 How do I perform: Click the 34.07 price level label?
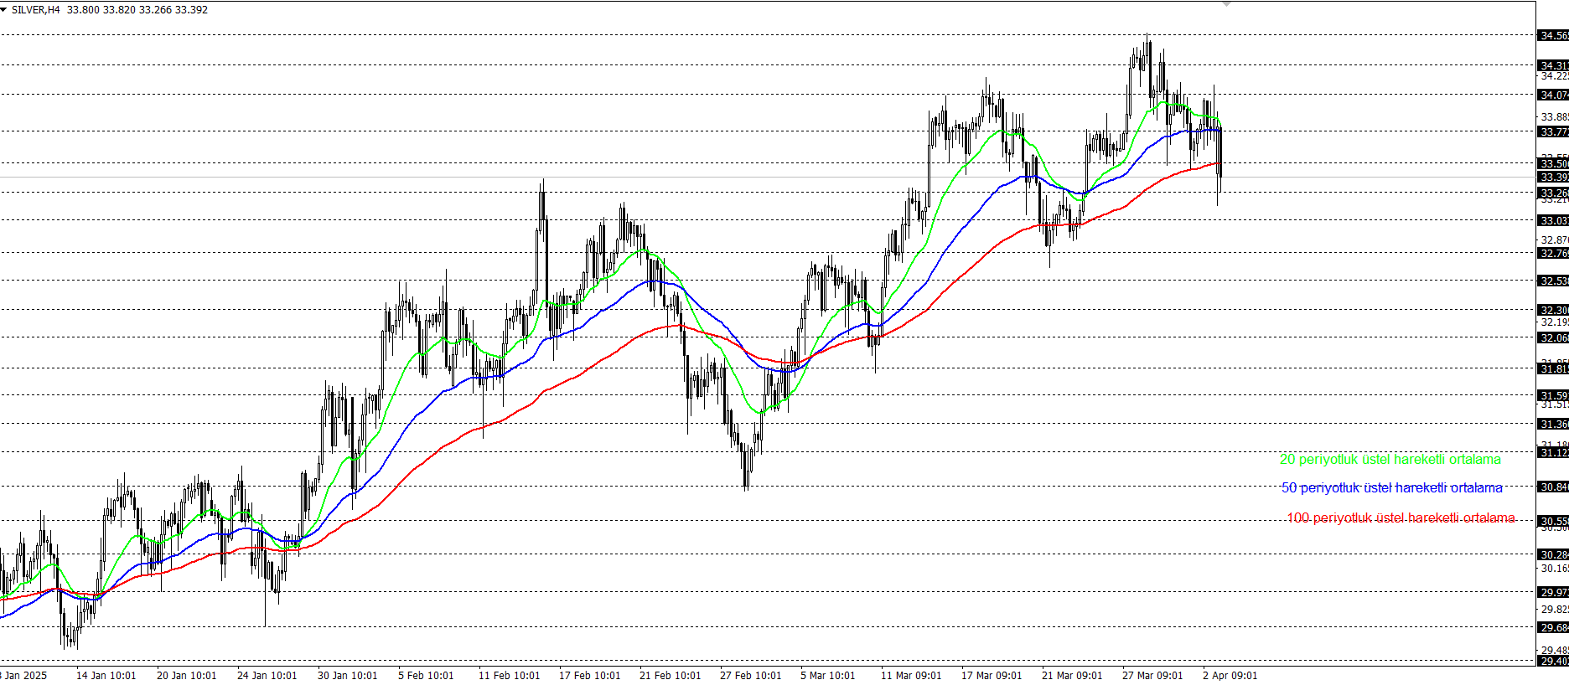click(x=1553, y=95)
